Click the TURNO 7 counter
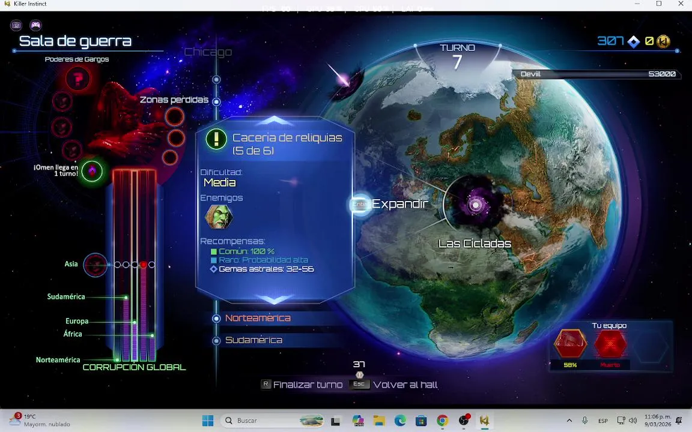692x432 pixels. click(x=457, y=56)
